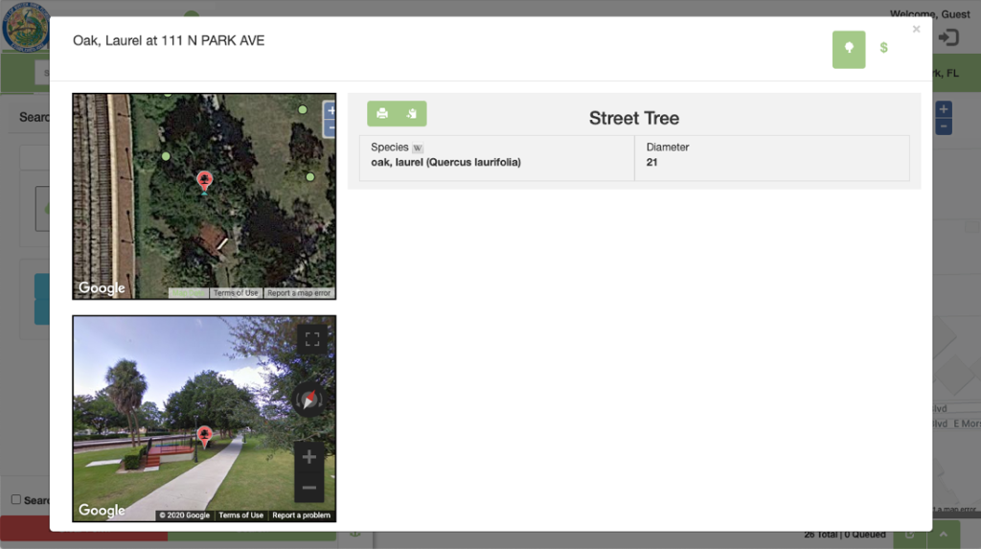Click Report a problem in Street View
This screenshot has width=981, height=549.
(x=301, y=515)
